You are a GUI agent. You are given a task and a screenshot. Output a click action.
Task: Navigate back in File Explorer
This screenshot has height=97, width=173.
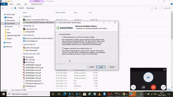[x=3, y=8]
